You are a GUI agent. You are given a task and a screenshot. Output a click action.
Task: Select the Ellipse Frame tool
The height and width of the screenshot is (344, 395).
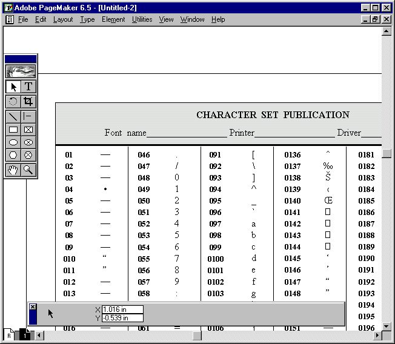28,142
